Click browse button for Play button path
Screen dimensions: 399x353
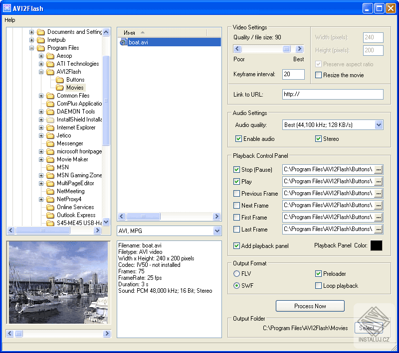379,182
